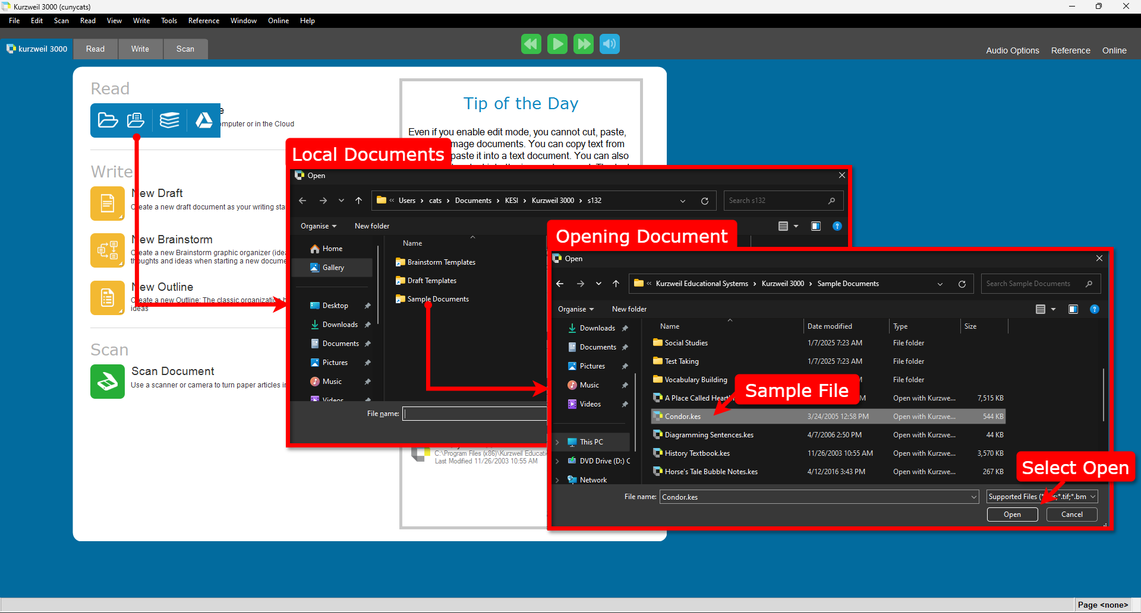Click the fast forward playback button
The height and width of the screenshot is (613, 1141).
click(x=584, y=44)
